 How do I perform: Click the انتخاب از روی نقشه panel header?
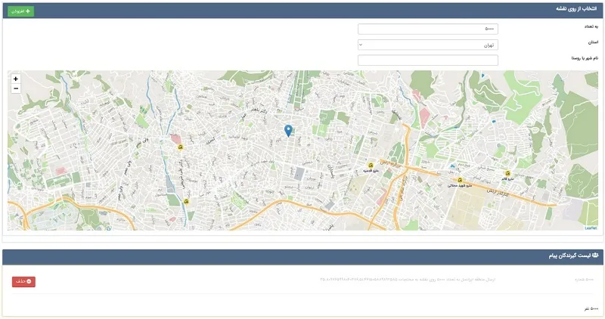pyautogui.click(x=303, y=11)
